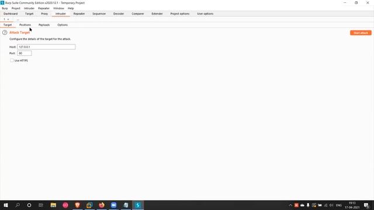The height and width of the screenshot is (210, 374).
Task: Open the Windows Start menu
Action: 6,205
